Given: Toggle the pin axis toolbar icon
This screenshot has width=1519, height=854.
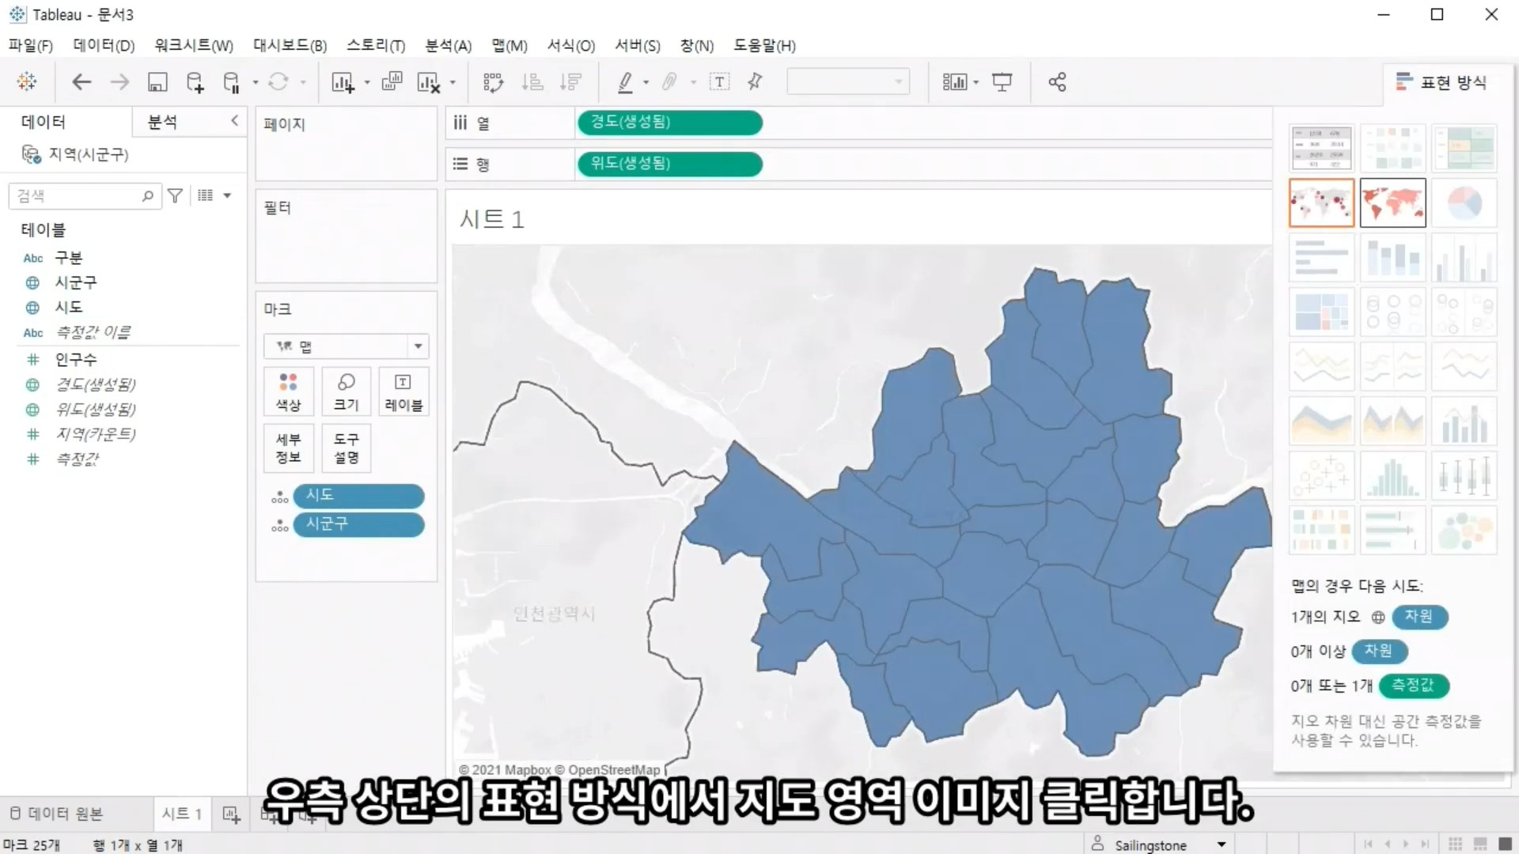Looking at the screenshot, I should pos(755,82).
